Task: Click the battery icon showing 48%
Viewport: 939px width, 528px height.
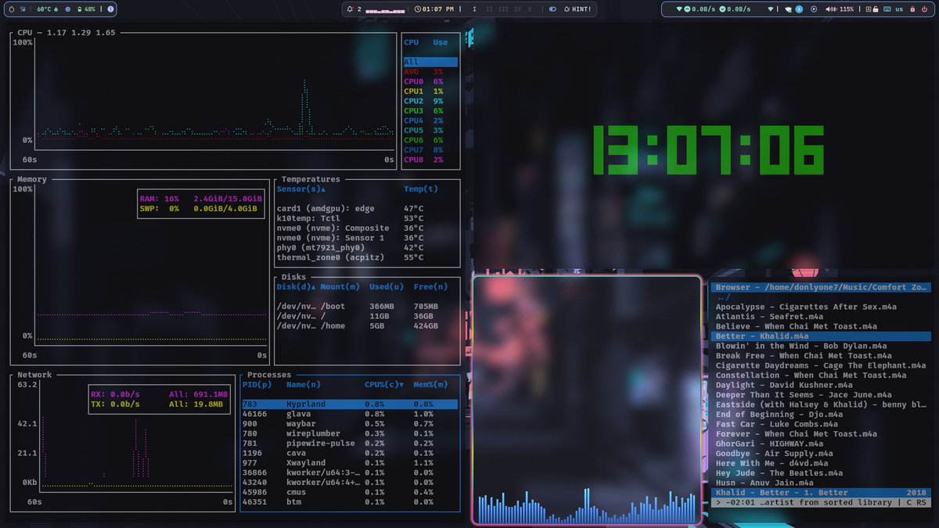Action: (x=80, y=9)
